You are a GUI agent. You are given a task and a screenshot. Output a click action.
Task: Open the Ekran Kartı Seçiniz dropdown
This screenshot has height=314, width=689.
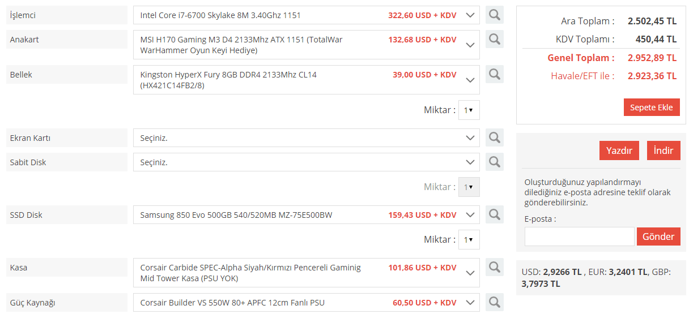[x=307, y=138]
